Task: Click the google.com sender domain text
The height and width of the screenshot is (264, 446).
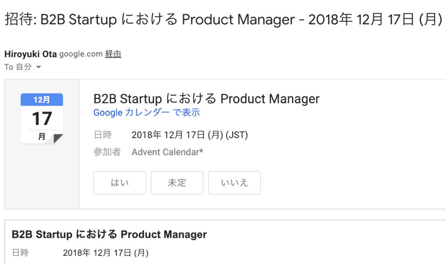Action: 81,54
